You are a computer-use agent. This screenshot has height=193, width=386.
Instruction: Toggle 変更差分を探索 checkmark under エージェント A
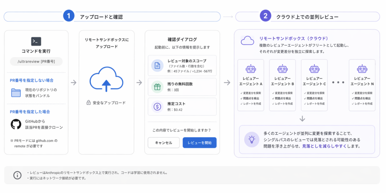click(241, 93)
